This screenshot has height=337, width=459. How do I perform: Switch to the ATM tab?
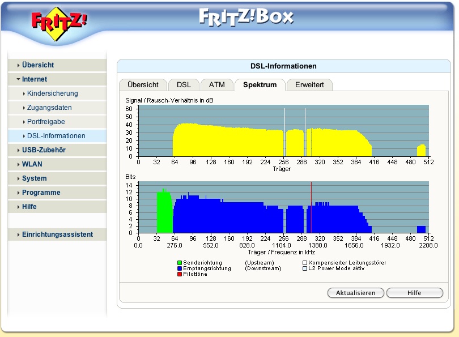coord(216,85)
